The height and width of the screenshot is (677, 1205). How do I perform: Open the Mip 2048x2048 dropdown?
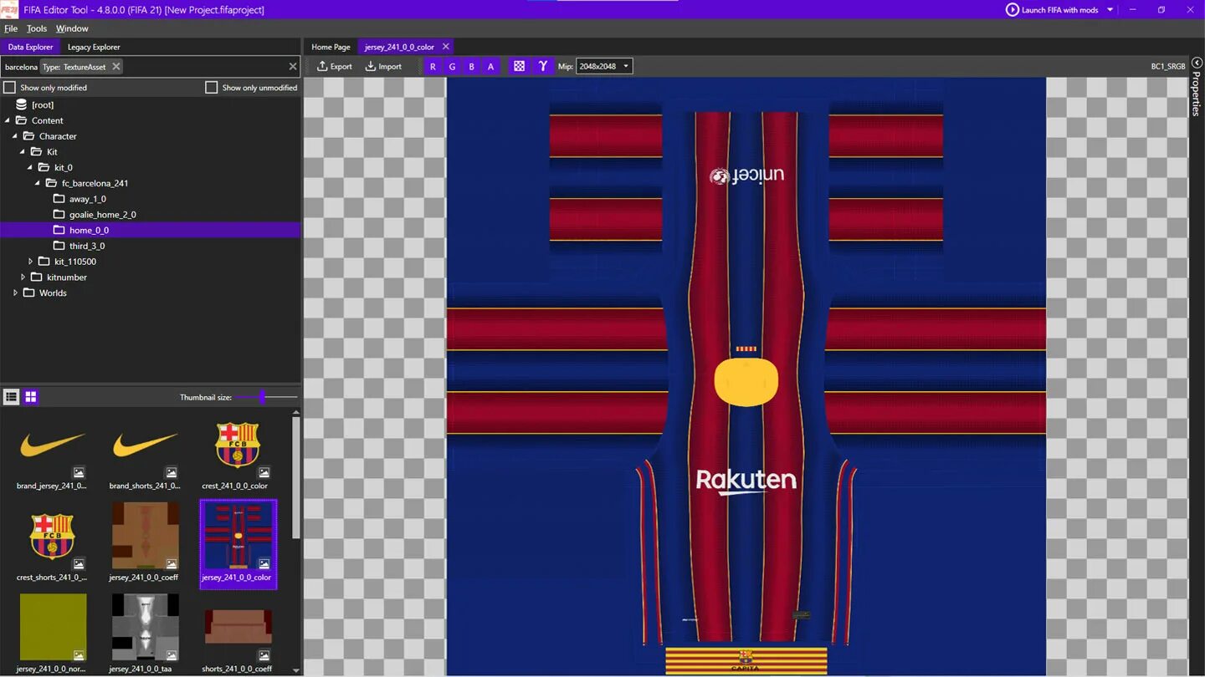pos(604,66)
